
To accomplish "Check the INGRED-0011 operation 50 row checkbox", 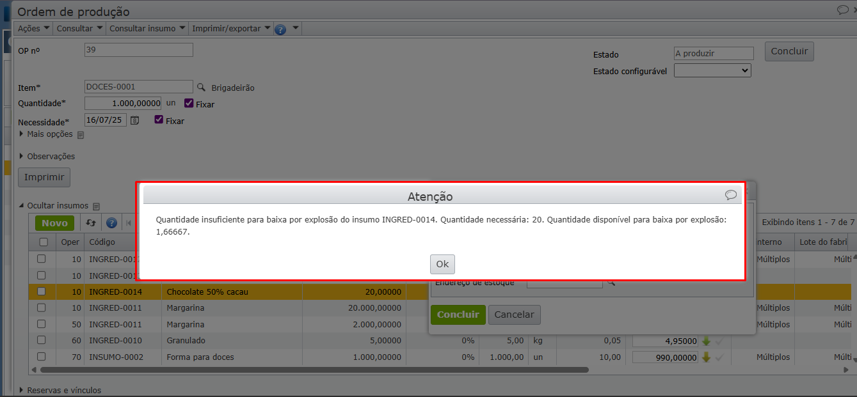I will point(42,324).
